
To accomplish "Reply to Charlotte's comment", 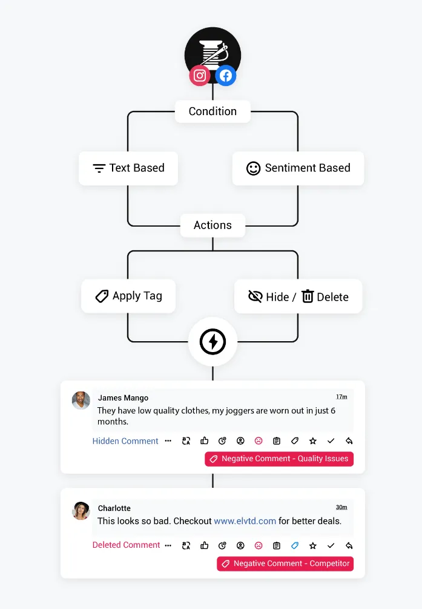I will coord(349,545).
